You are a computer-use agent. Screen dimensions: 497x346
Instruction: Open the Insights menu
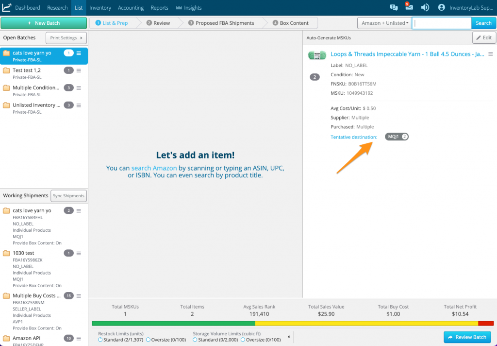pos(189,8)
